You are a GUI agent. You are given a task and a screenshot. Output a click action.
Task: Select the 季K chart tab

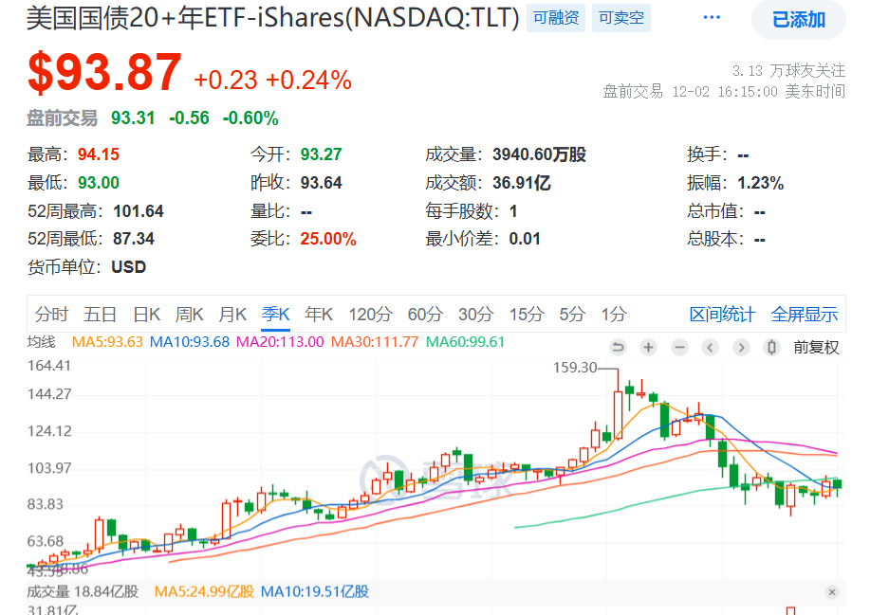pyautogui.click(x=275, y=314)
